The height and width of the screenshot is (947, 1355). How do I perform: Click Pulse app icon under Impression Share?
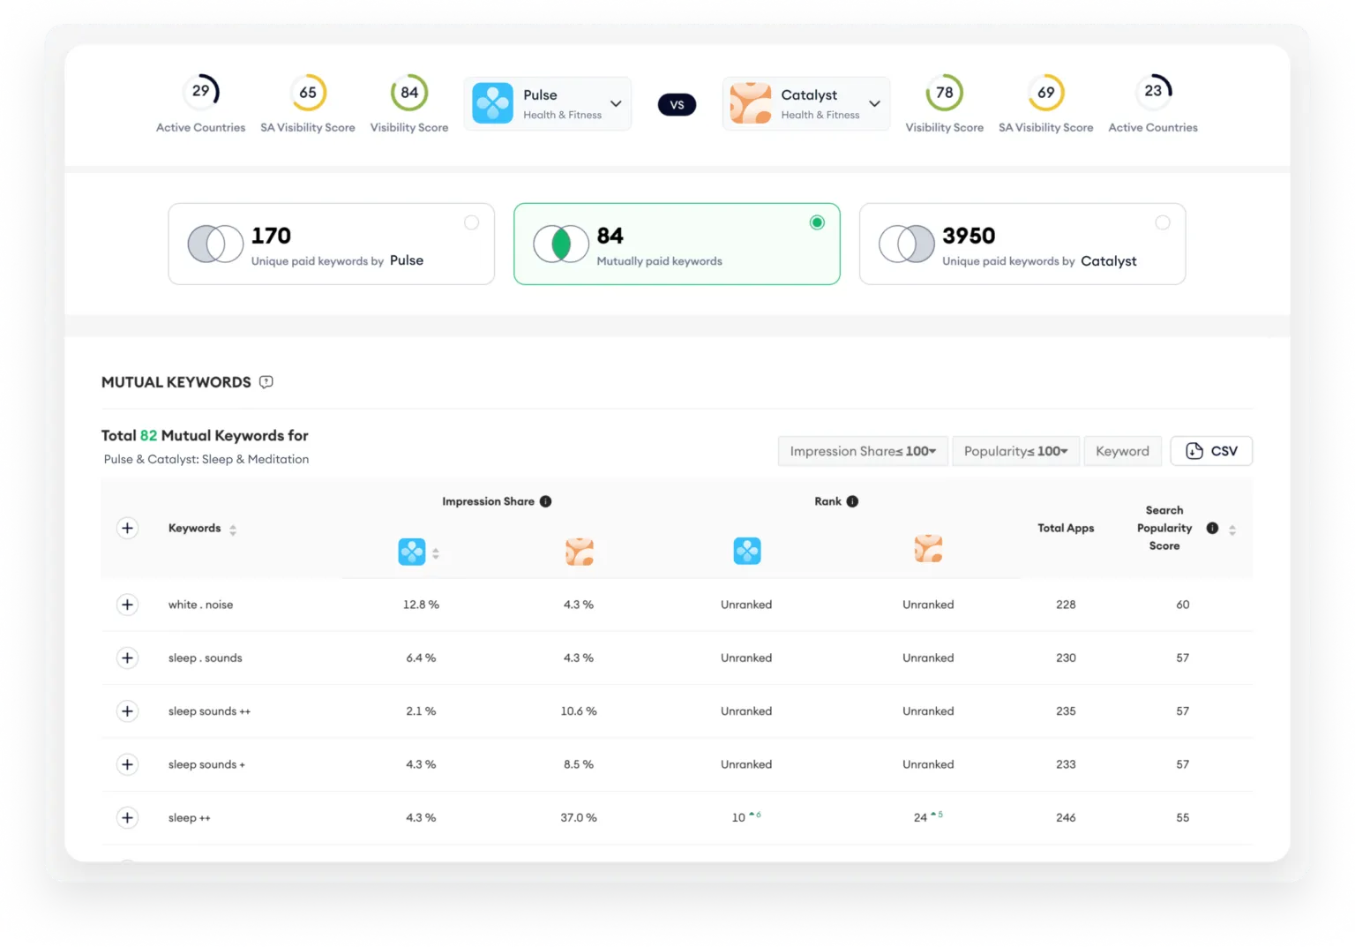pos(412,552)
